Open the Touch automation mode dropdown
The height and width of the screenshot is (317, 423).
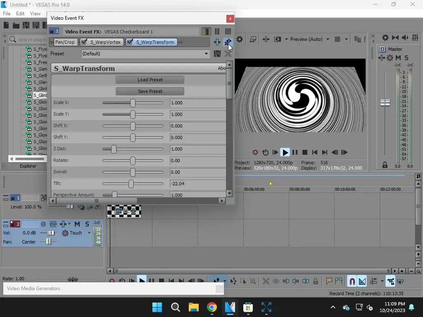click(x=89, y=233)
